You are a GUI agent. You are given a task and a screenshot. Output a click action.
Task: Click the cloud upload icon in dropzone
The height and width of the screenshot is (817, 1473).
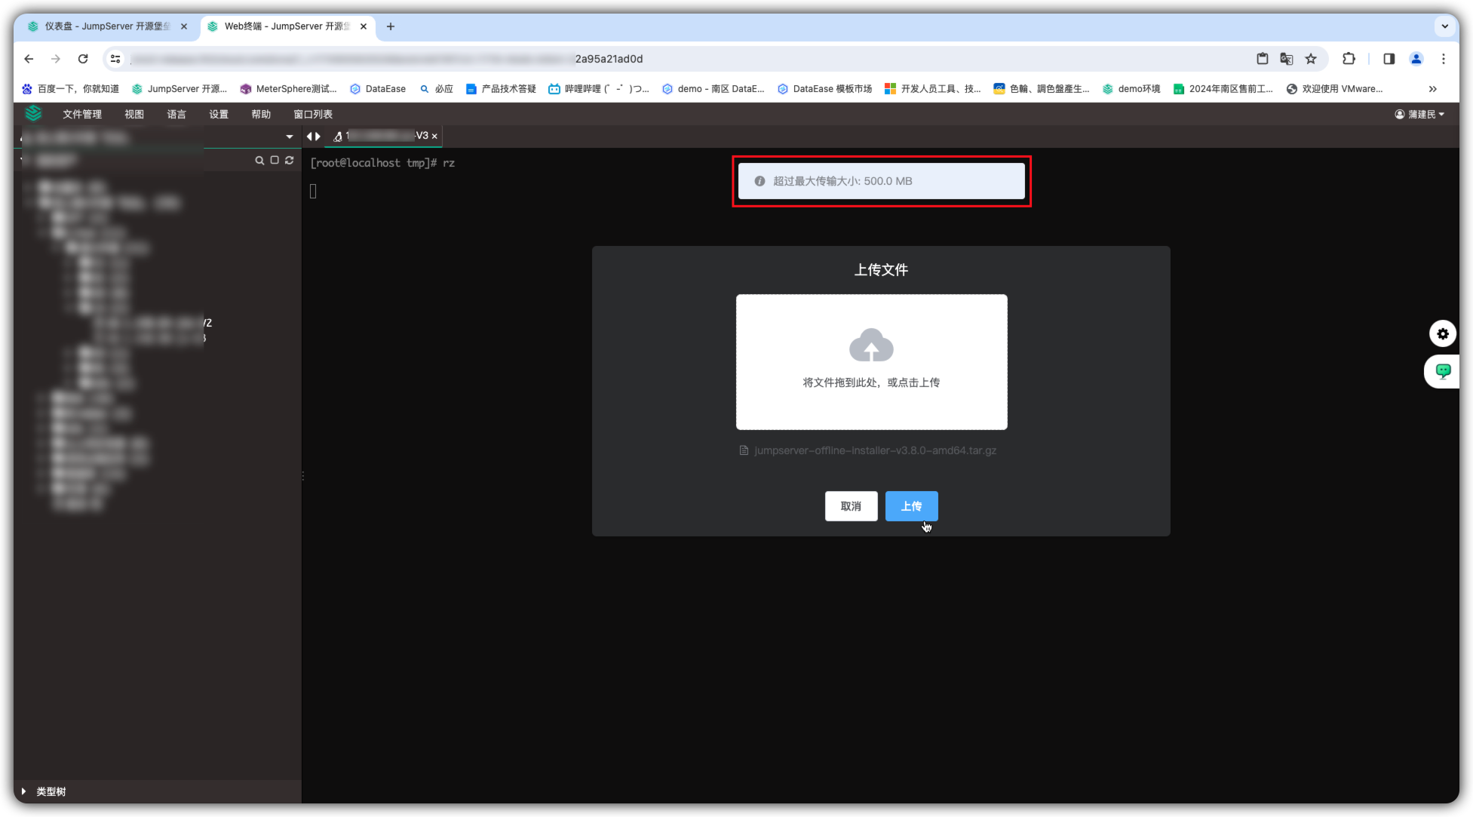pos(871,346)
